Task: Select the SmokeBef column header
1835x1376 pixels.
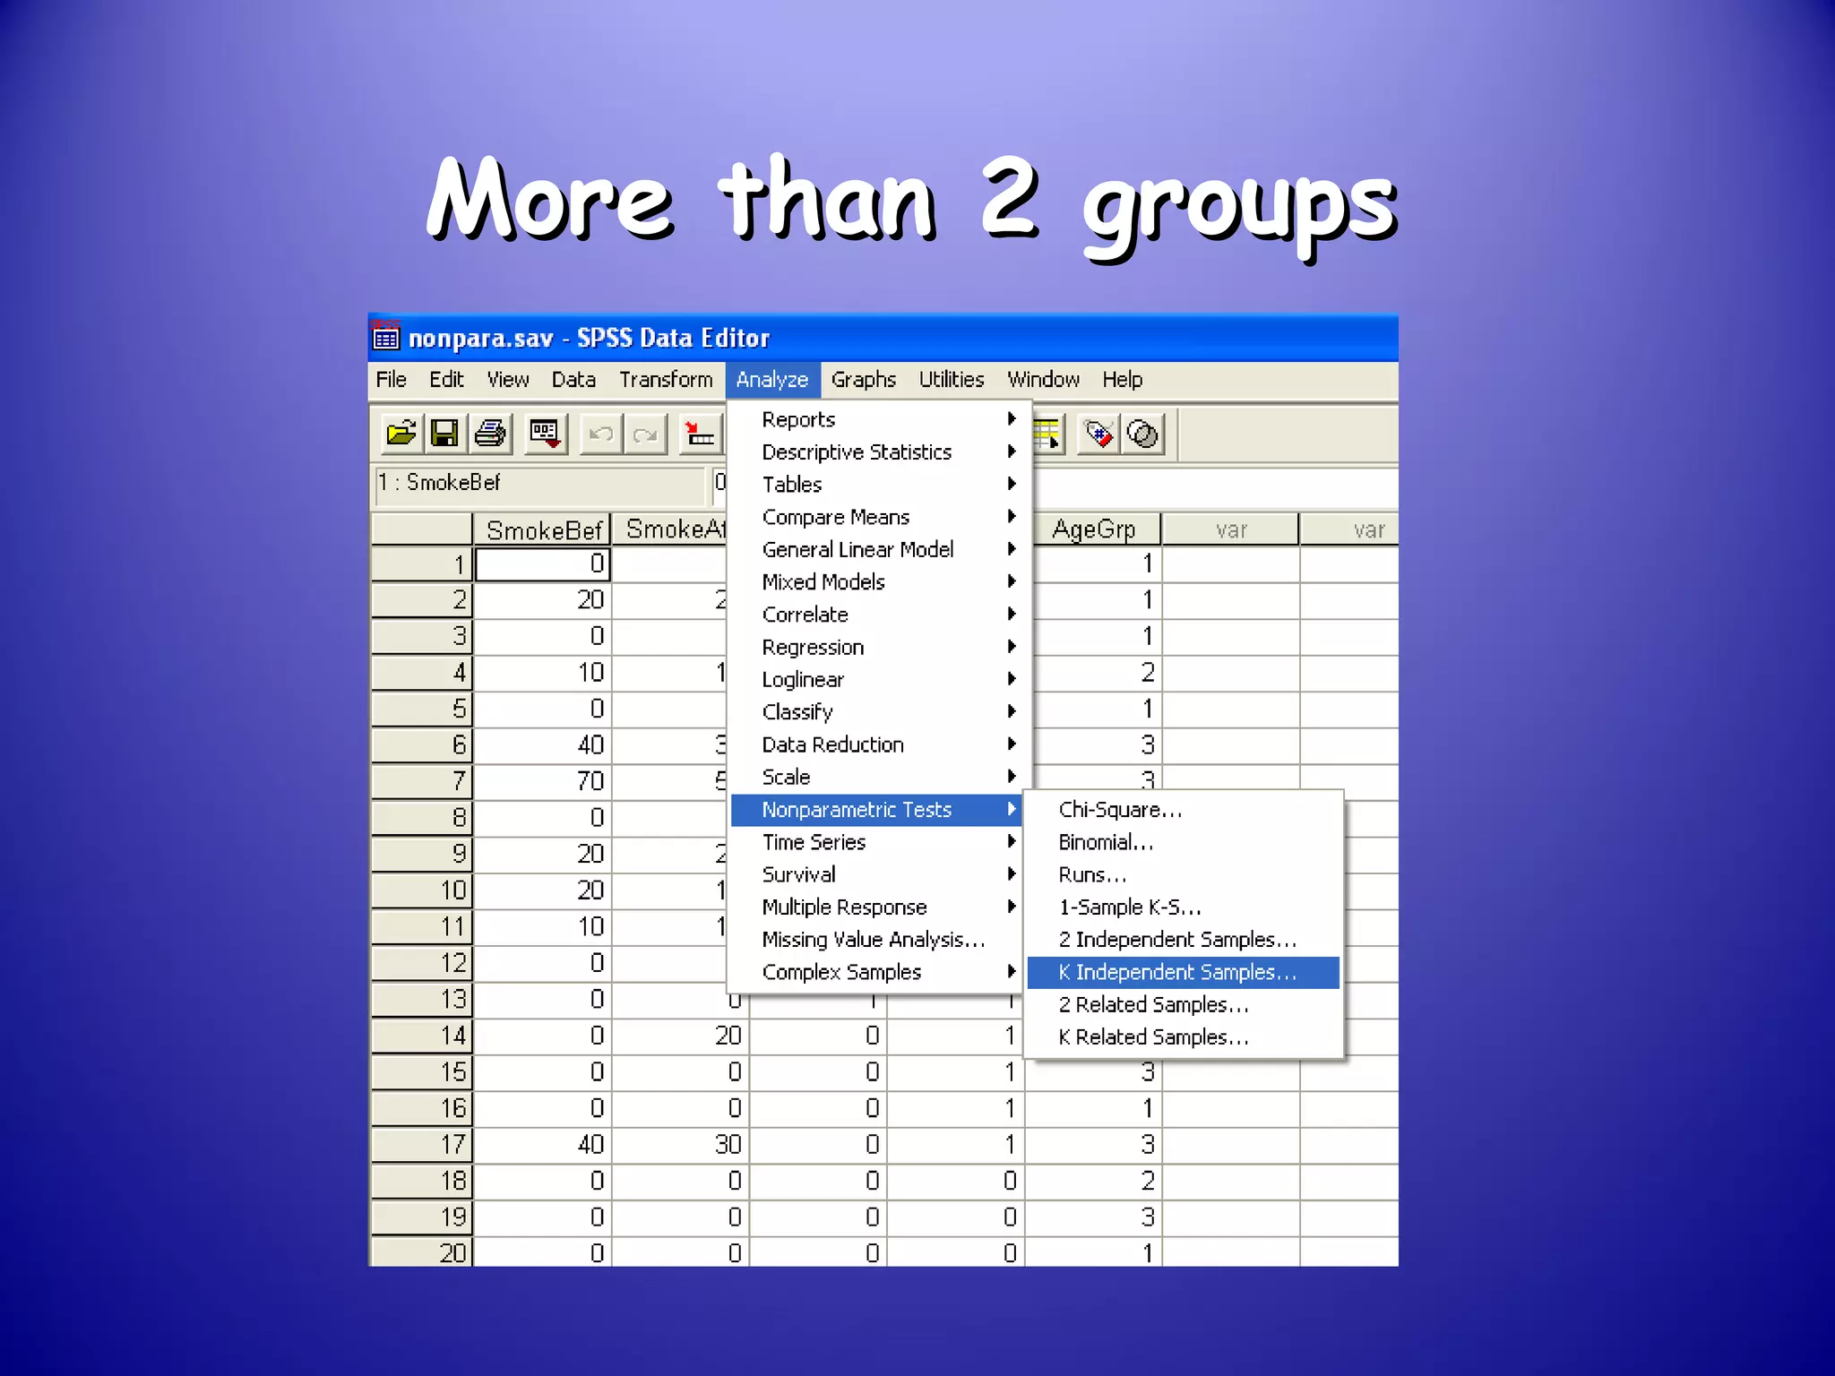Action: tap(542, 529)
